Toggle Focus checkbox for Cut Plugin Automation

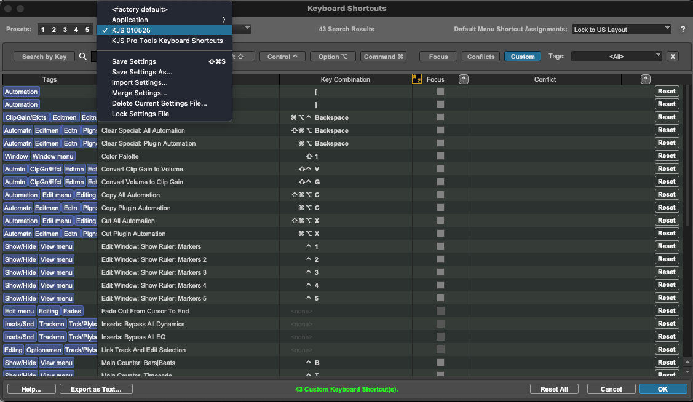click(x=440, y=233)
